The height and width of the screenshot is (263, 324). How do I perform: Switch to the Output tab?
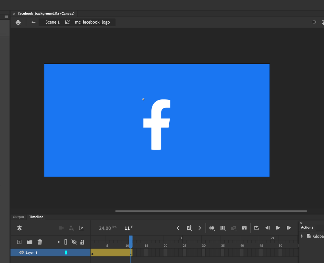[18, 217]
